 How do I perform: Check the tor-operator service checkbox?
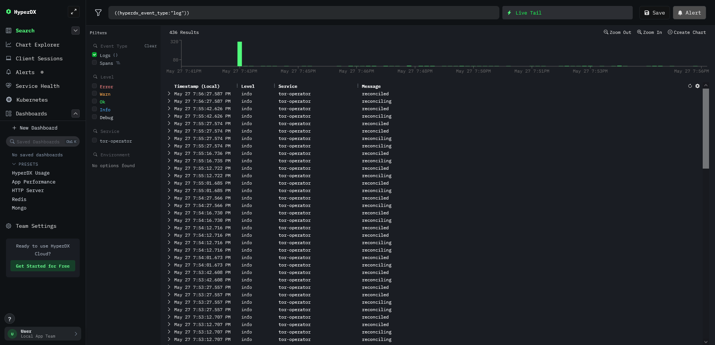tap(95, 140)
